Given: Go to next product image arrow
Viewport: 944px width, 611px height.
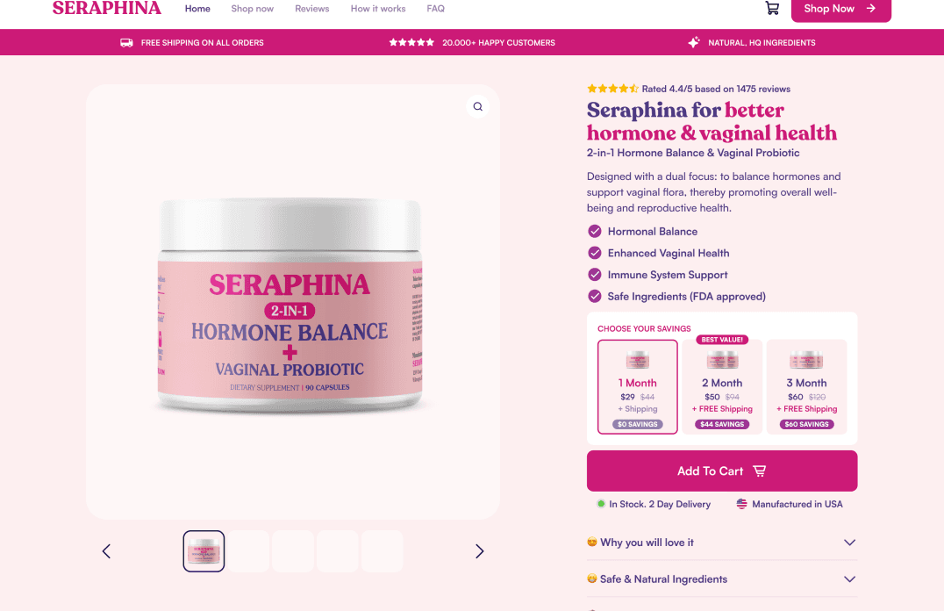Looking at the screenshot, I should click(479, 551).
